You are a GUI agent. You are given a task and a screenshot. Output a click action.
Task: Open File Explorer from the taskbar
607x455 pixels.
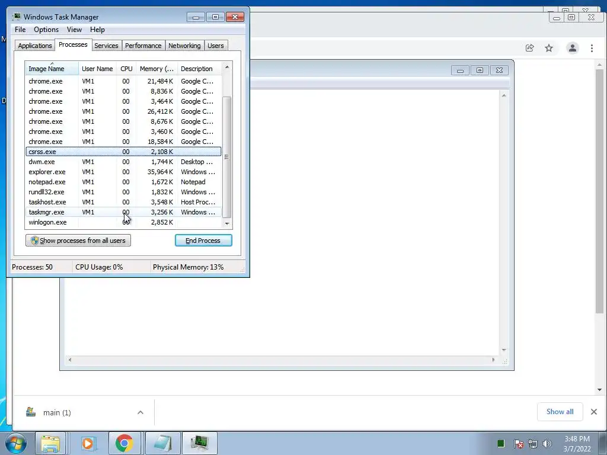click(51, 443)
